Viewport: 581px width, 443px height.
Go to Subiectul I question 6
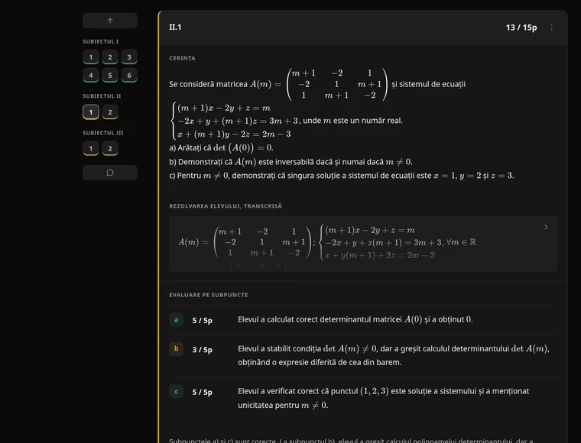click(x=129, y=75)
